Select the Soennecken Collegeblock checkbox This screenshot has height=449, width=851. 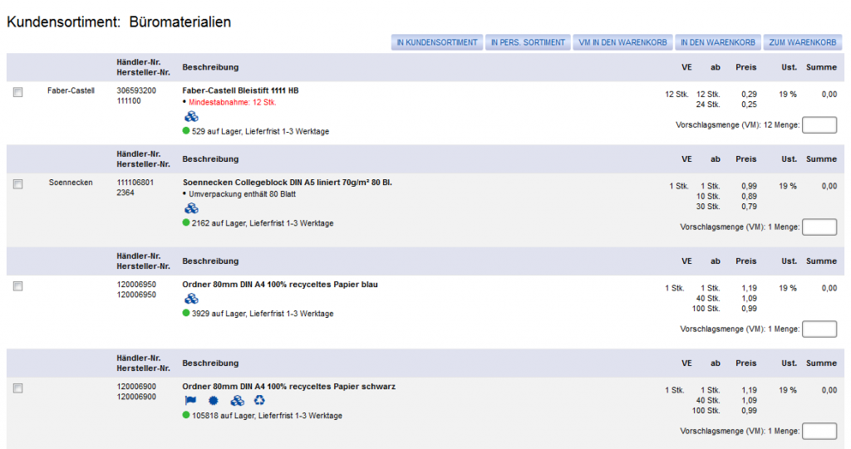click(x=18, y=184)
